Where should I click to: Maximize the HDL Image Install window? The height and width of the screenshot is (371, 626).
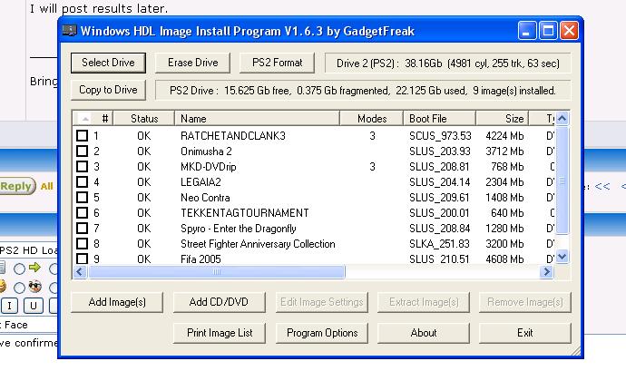[548, 31]
